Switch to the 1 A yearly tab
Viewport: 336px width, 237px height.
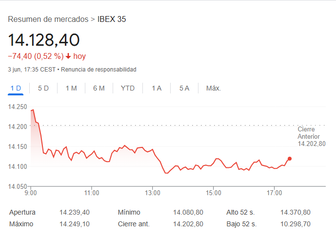coord(157,88)
